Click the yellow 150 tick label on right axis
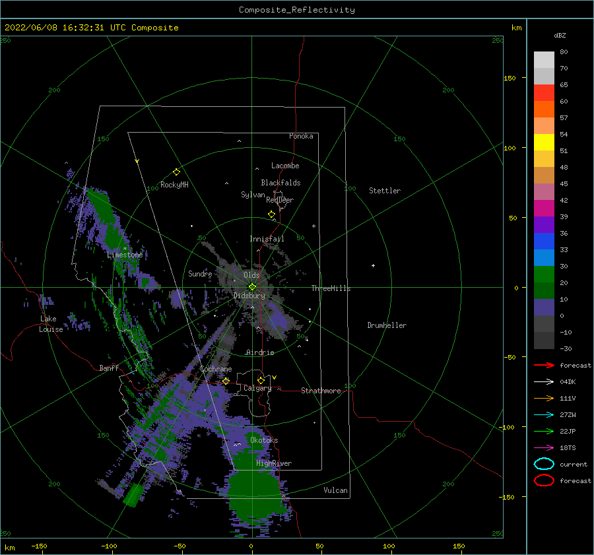Screen dimensions: 594x555 [510, 78]
